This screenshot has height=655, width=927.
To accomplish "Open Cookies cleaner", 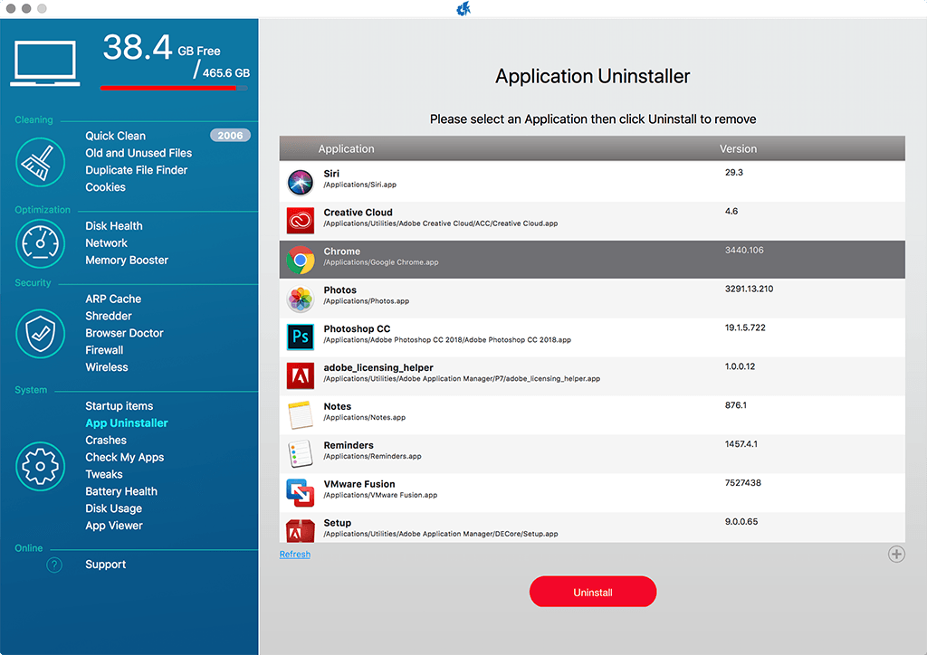I will (x=105, y=187).
